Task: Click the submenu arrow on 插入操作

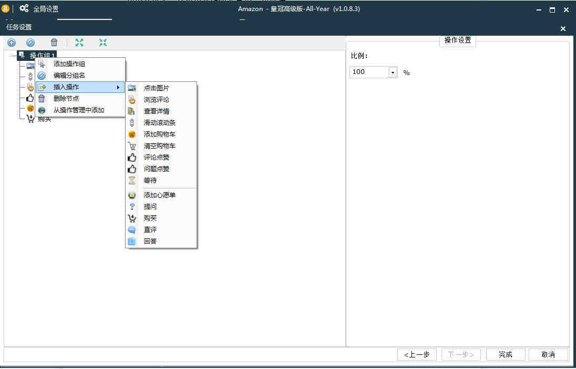Action: tap(118, 87)
